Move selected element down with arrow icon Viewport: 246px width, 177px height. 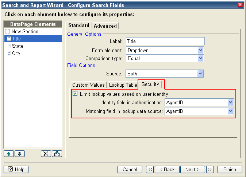(x=20, y=154)
